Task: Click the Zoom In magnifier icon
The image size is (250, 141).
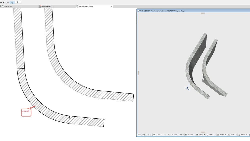Action: click(144, 135)
